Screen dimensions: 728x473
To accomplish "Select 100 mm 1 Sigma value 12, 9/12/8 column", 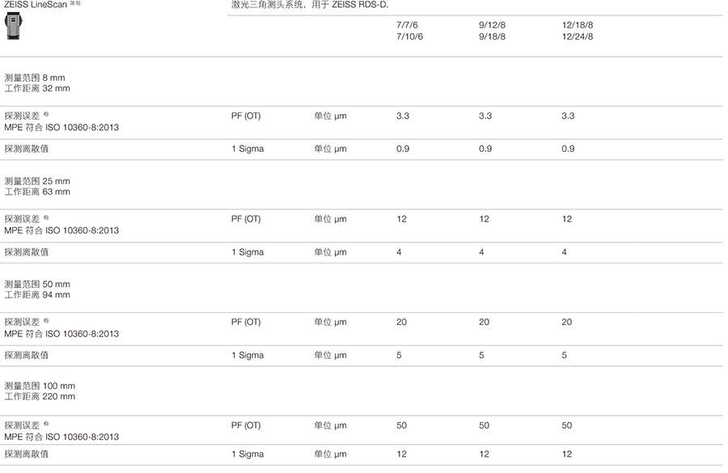I will point(485,454).
